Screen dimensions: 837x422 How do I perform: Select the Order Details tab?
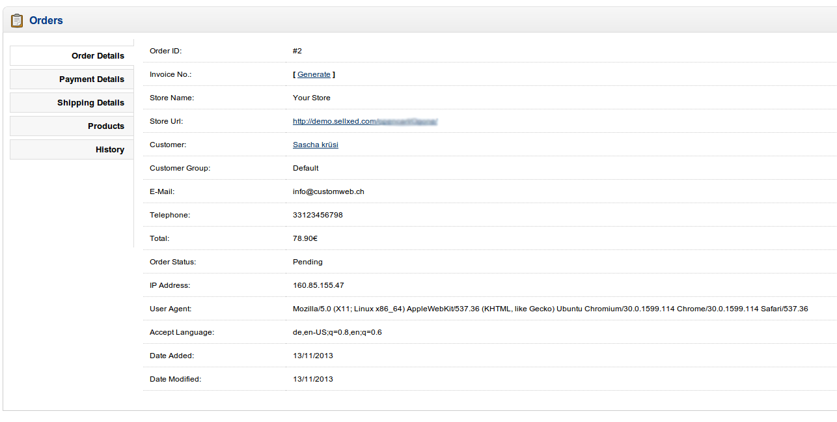(x=98, y=56)
